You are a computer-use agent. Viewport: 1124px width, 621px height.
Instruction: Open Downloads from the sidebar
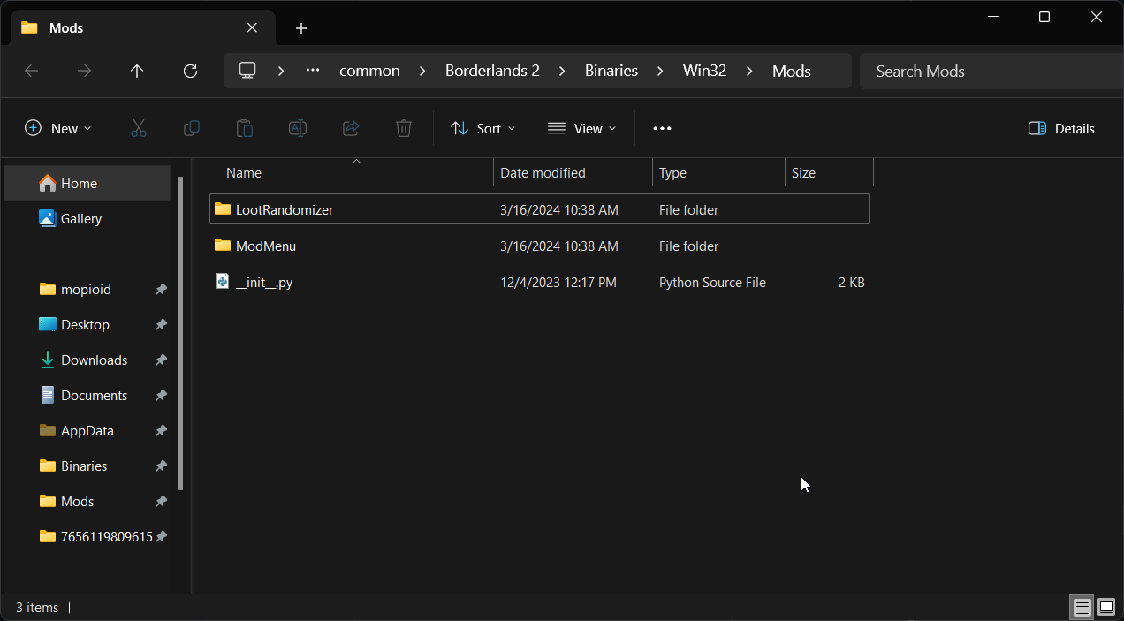tap(93, 360)
